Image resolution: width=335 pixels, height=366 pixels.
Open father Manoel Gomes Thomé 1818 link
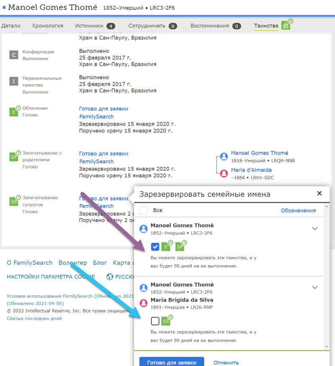point(260,153)
